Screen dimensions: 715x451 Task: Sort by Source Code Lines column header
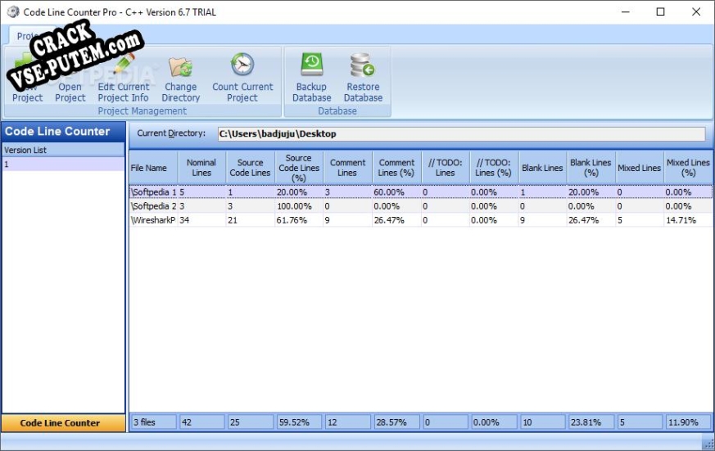click(250, 168)
